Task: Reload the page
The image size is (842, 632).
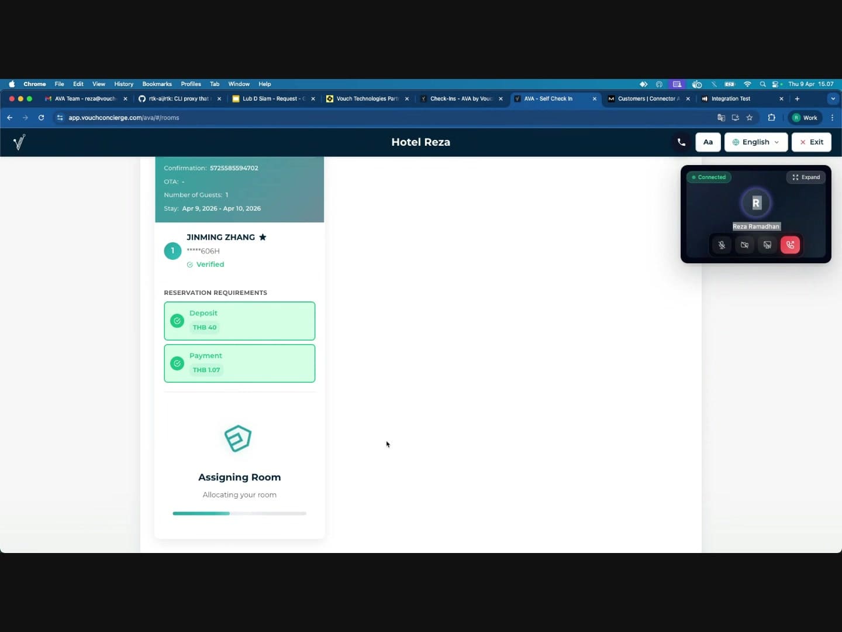Action: click(41, 118)
